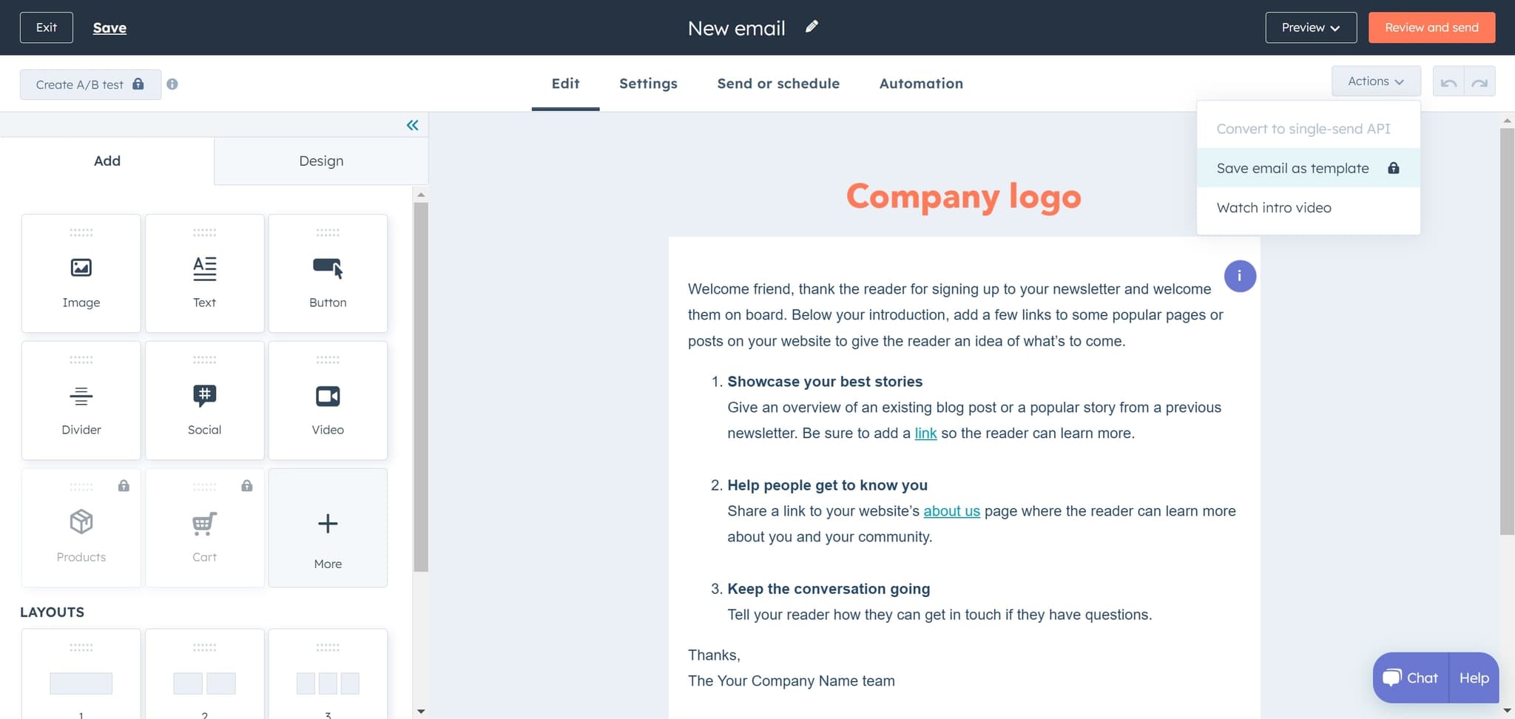Open the Send or schedule tab

(778, 84)
